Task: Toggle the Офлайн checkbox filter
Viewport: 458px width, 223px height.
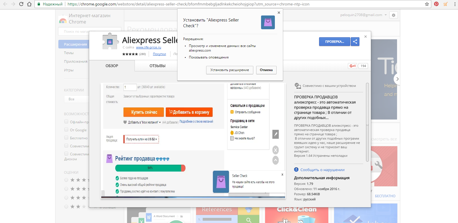Action: click(x=66, y=122)
